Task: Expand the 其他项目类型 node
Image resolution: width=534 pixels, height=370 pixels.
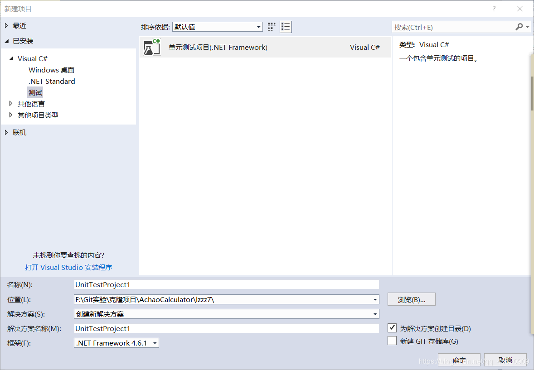Action: pyautogui.click(x=11, y=115)
